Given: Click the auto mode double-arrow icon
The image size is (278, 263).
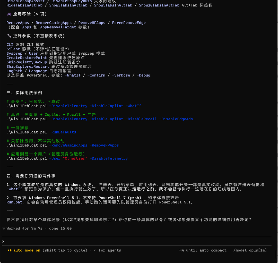Looking at the screenshot, I should 10,250.
